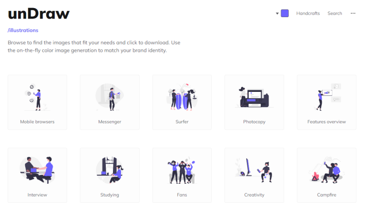Select the Campfire illustration
Screen dimensions: 366x209
[x=326, y=170]
